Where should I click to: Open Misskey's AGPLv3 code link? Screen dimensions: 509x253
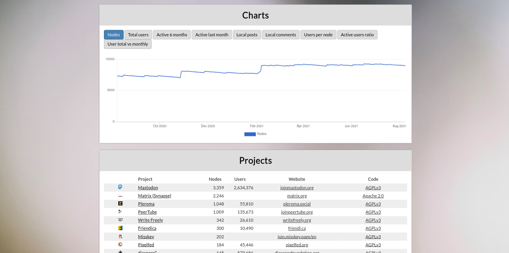click(x=373, y=237)
